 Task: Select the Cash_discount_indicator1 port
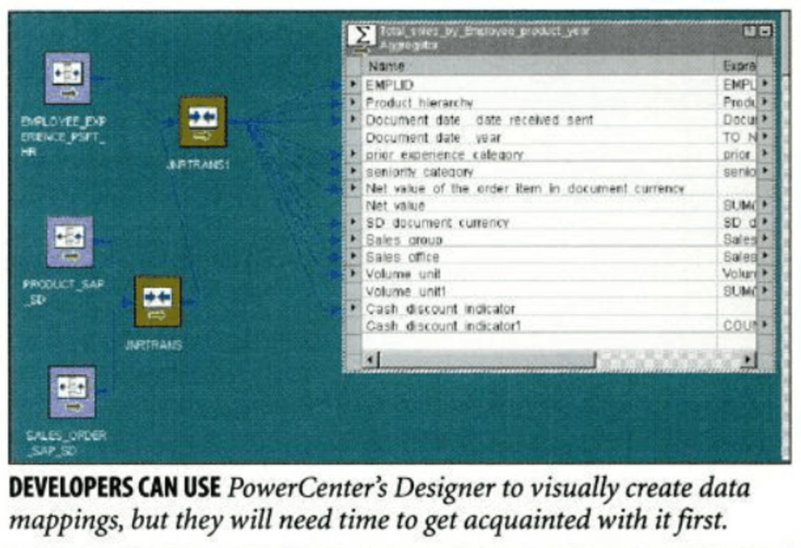click(443, 325)
